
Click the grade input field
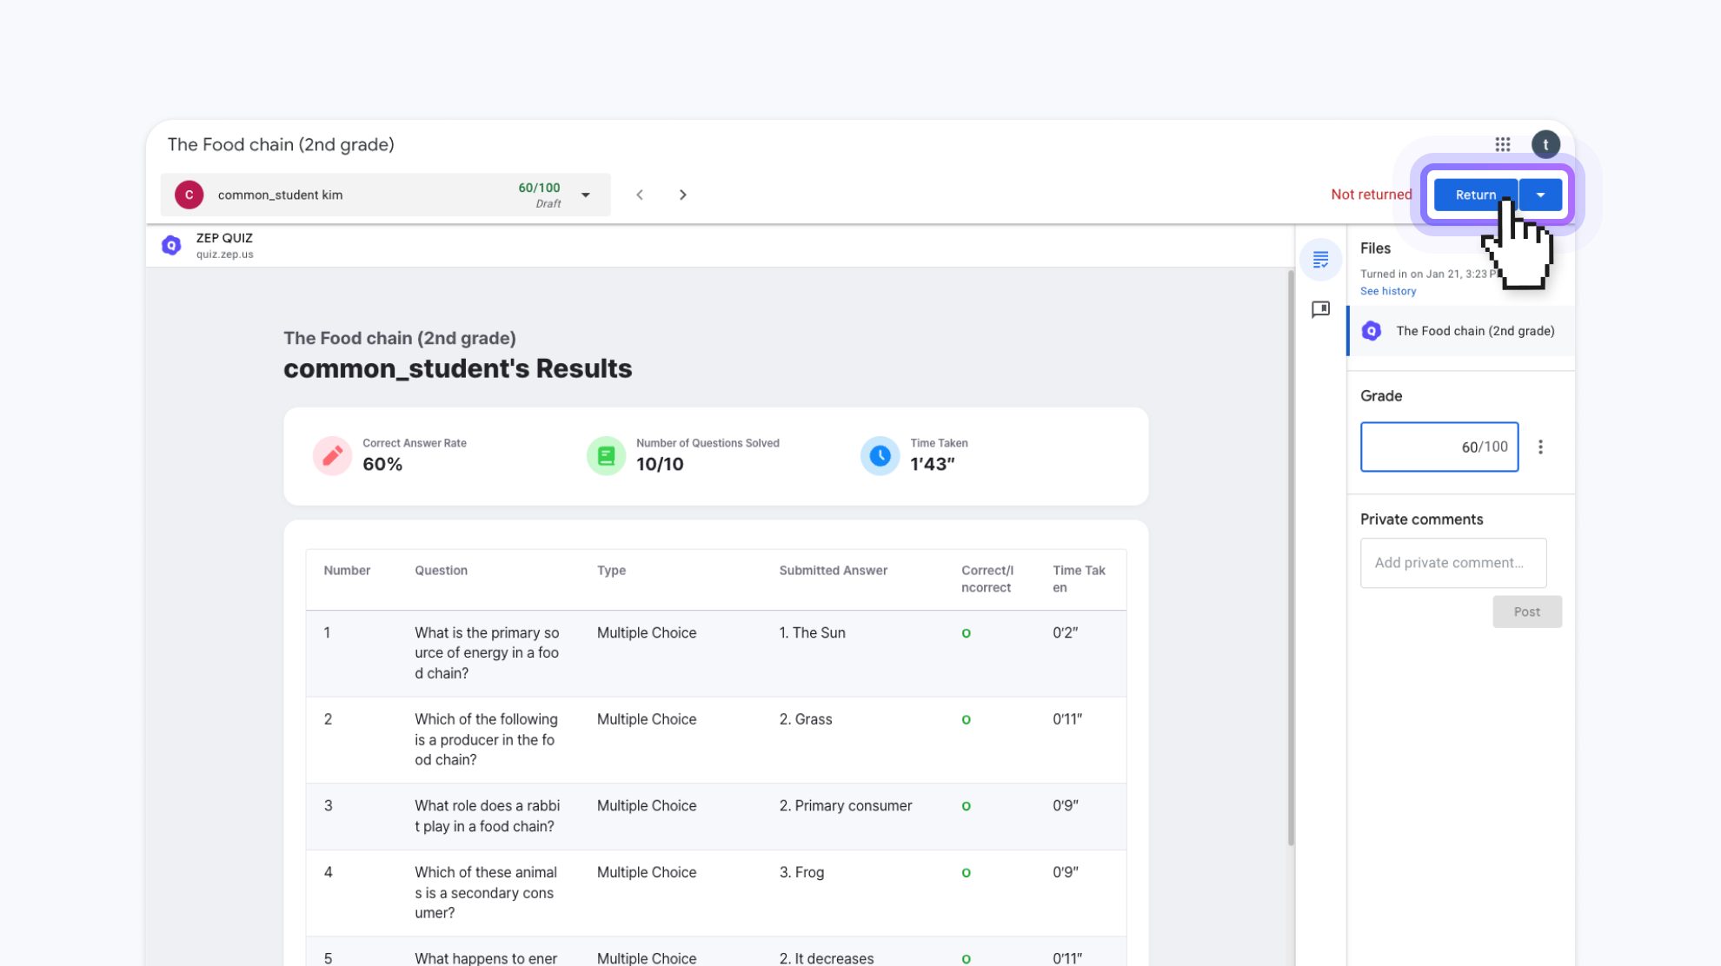tap(1439, 447)
